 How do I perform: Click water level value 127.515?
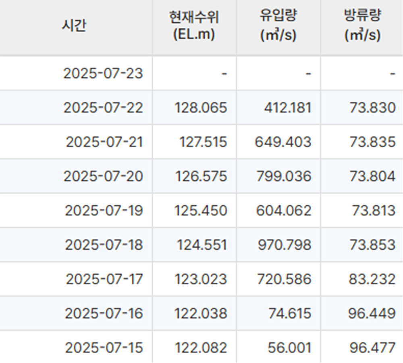203,142
